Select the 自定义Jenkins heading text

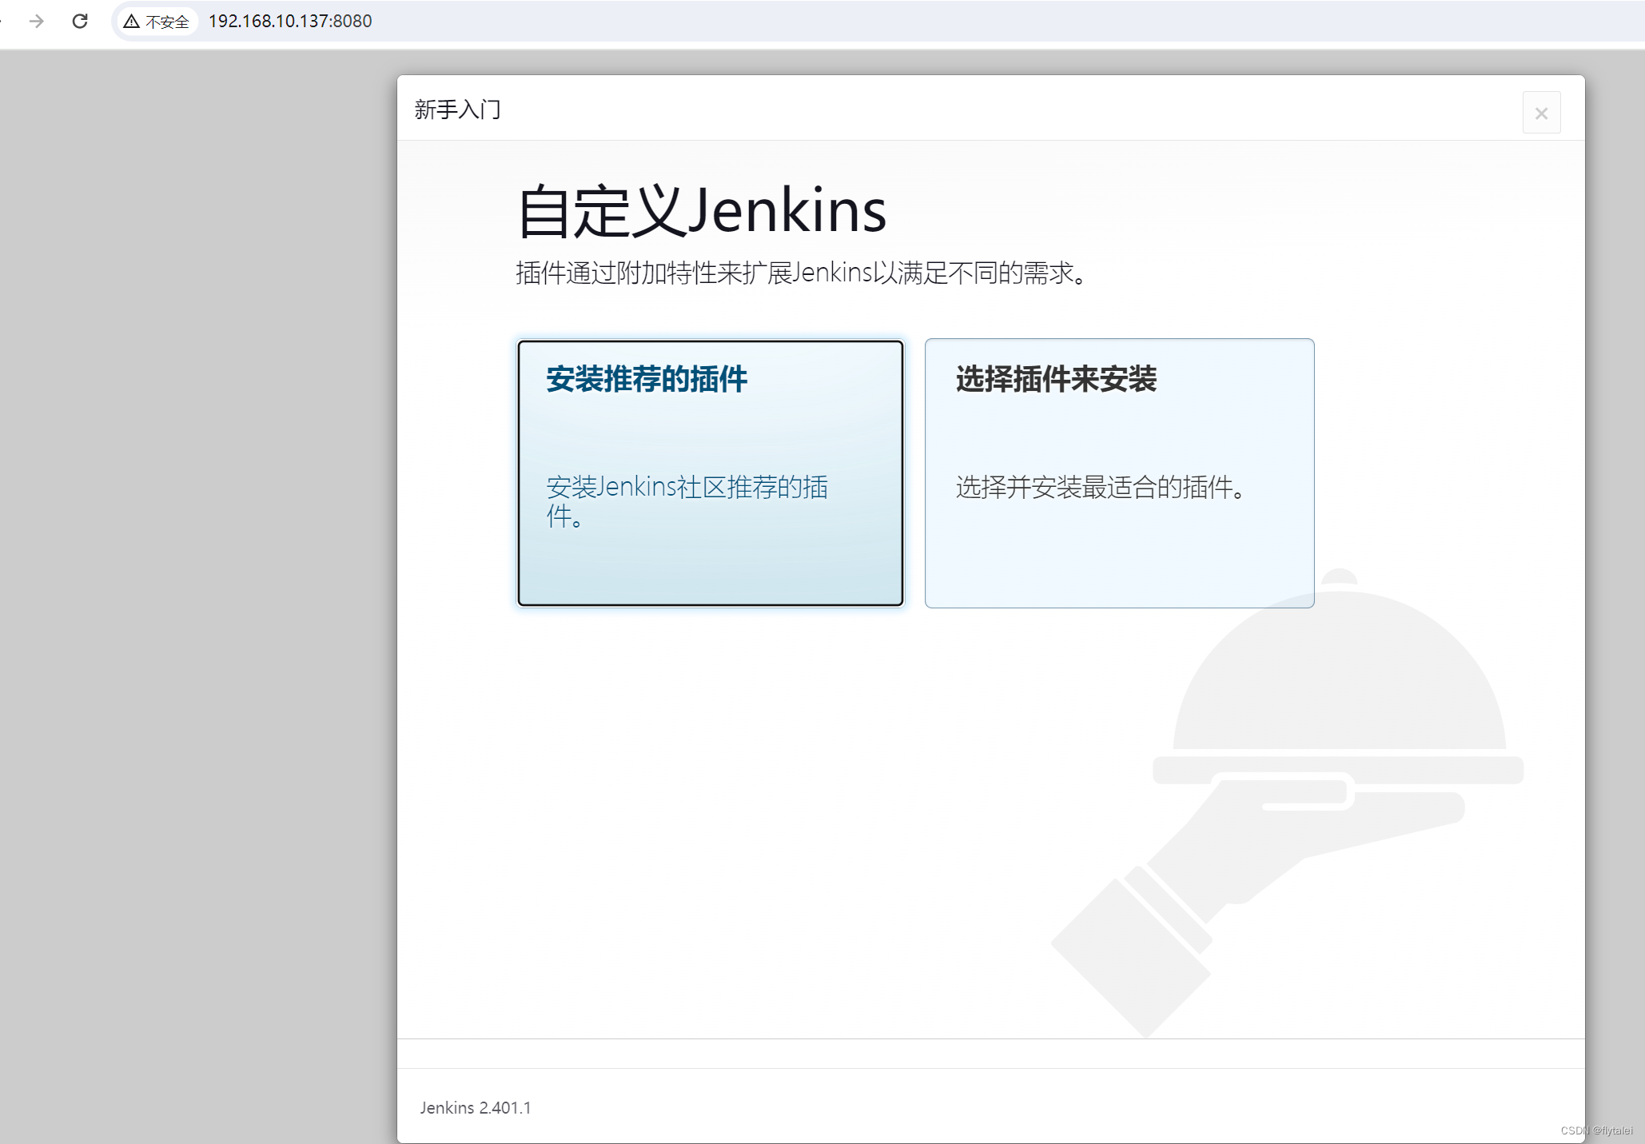[702, 211]
